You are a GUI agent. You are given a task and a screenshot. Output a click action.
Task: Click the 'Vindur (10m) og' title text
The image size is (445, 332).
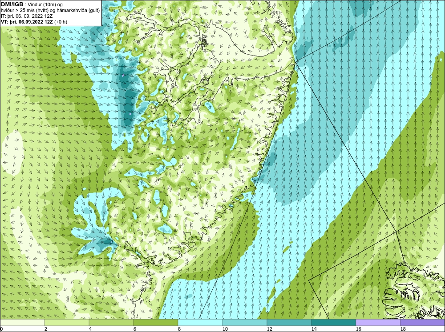coord(45,4)
